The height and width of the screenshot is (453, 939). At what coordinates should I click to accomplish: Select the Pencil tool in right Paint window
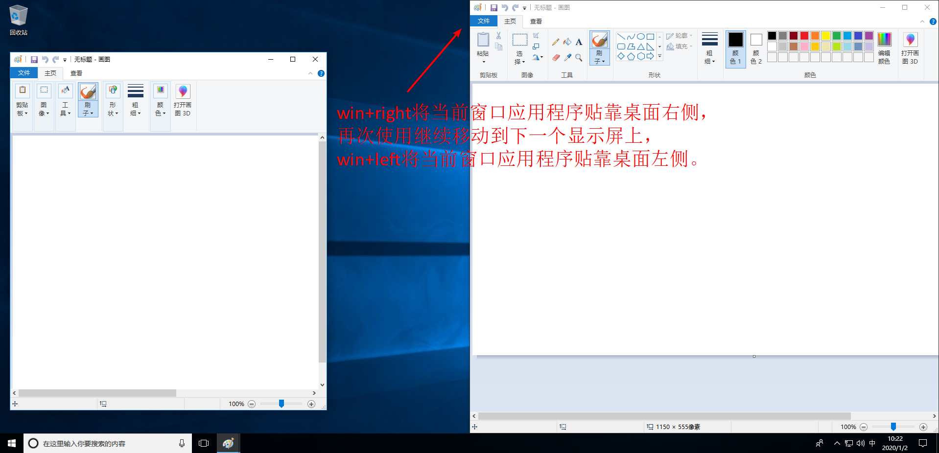click(556, 42)
